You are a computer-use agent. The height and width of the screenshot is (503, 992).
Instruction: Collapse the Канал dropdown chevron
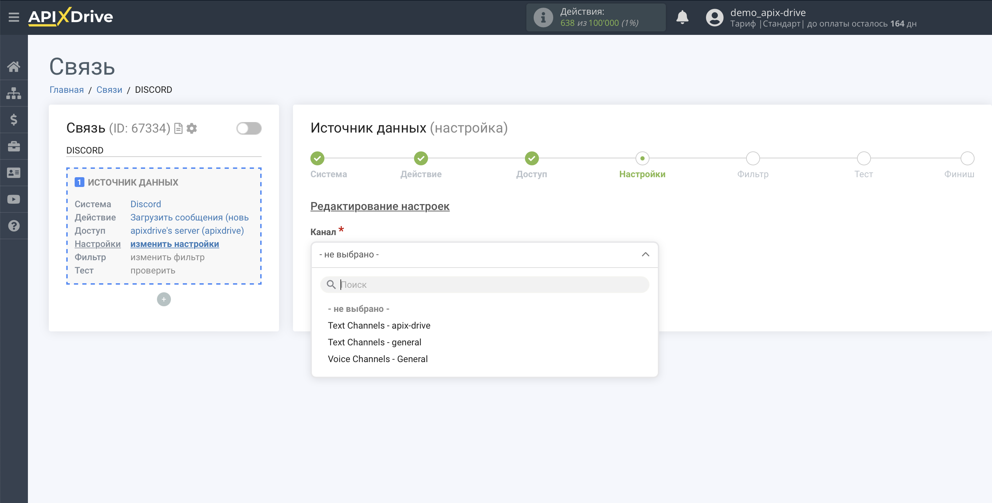click(645, 255)
